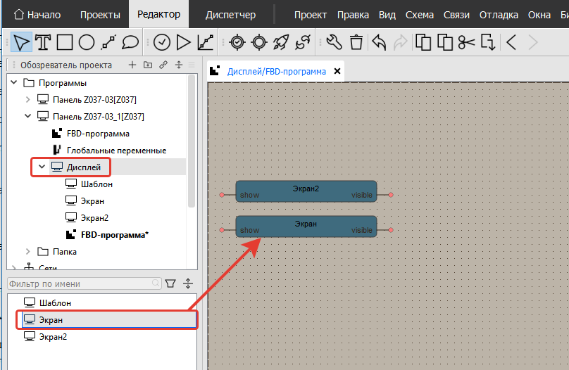This screenshot has width=569, height=370.
Task: Select the text tool in toolbar
Action: click(43, 43)
